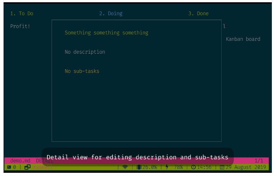Click the 'Kanban board' task text
The height and width of the screenshot is (176, 277).
(x=243, y=39)
